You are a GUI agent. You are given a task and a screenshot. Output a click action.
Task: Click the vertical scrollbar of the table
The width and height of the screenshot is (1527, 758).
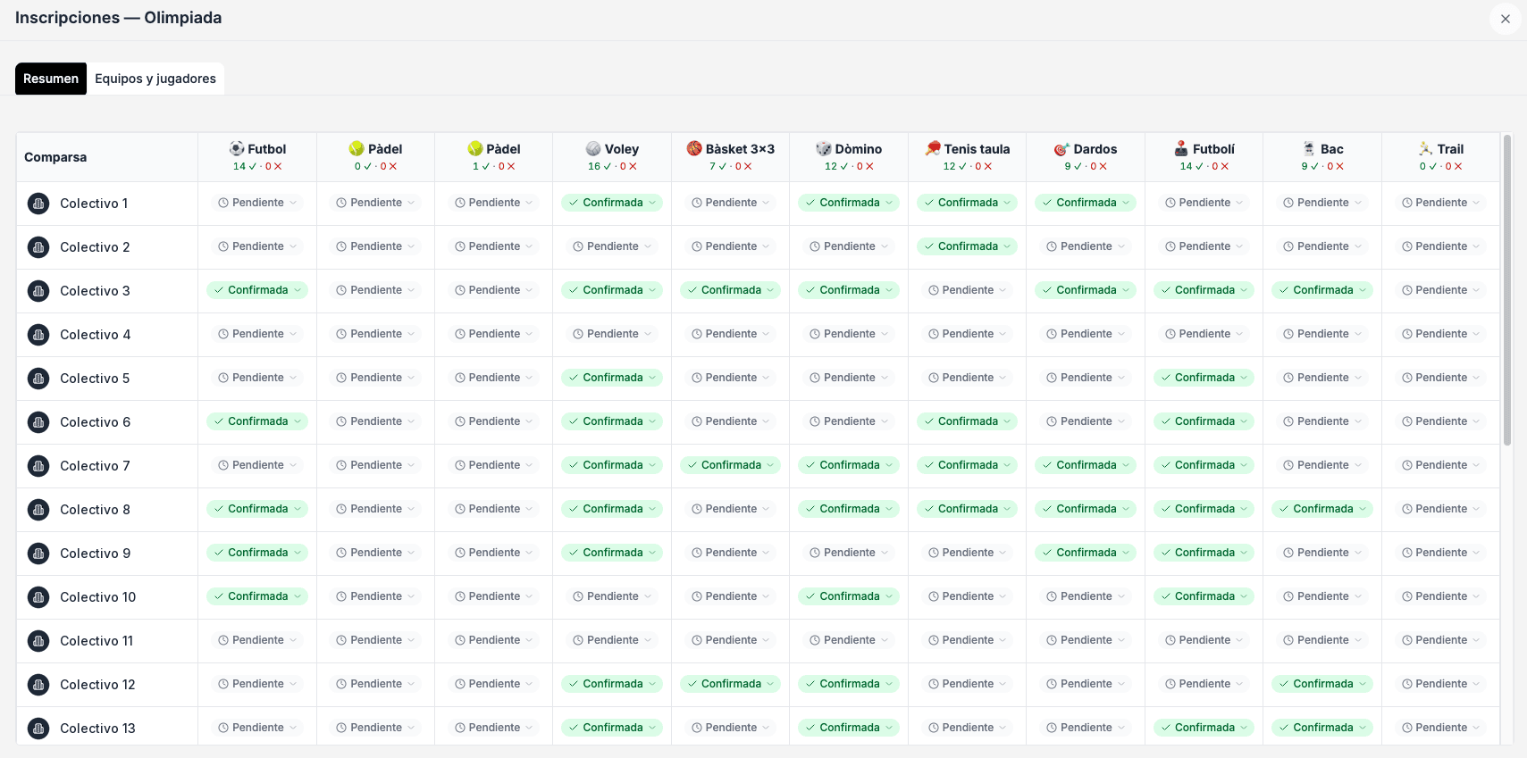coord(1507,290)
